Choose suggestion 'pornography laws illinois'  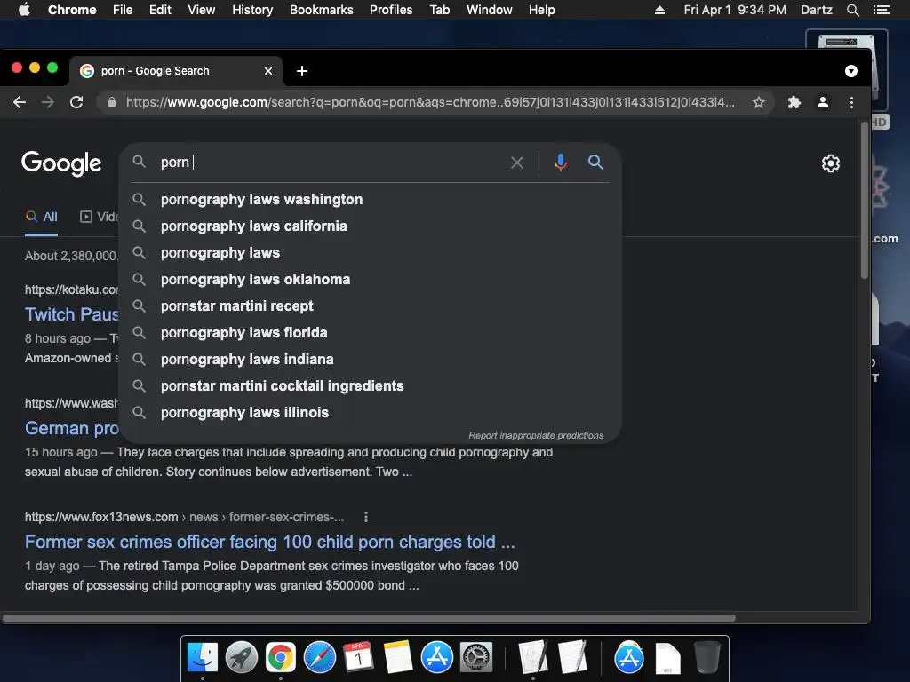pyautogui.click(x=371, y=413)
